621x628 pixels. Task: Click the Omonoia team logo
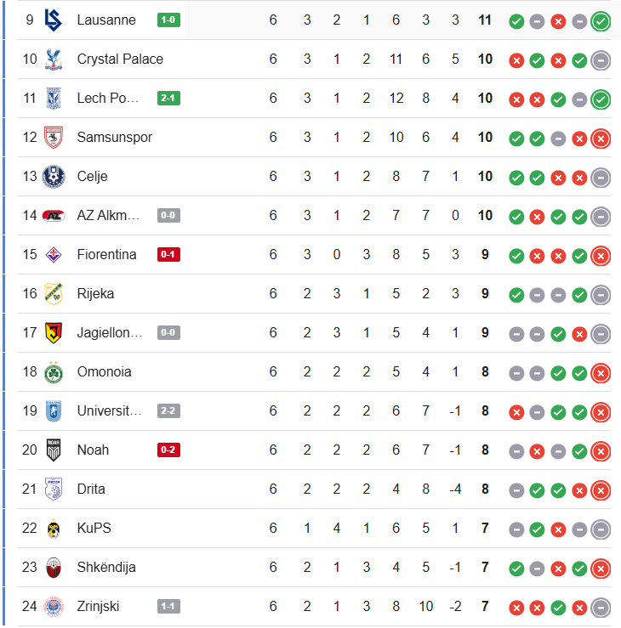pos(54,371)
